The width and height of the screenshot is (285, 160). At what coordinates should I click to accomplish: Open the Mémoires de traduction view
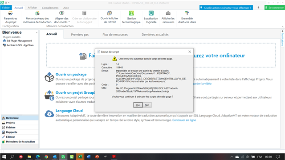pos(20,141)
